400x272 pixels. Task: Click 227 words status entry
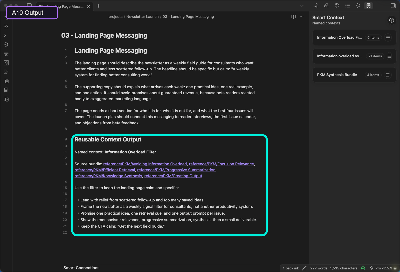(x=319, y=268)
